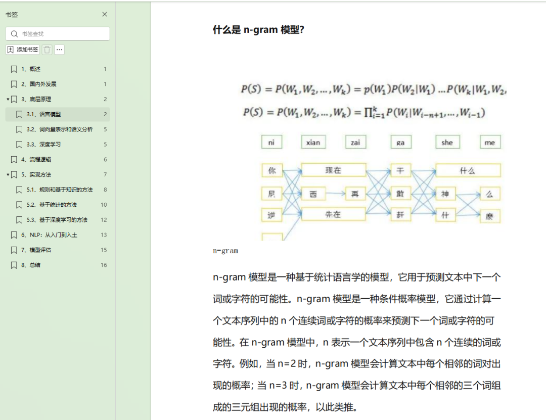The image size is (546, 420).
Task: Open the more options ellipsis menu
Action: coord(60,50)
